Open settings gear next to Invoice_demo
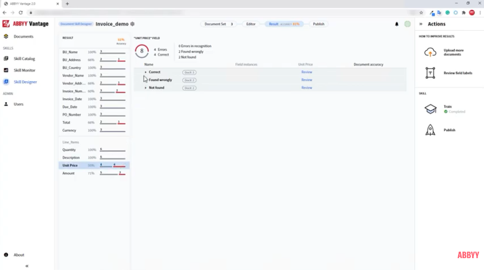 click(x=132, y=24)
